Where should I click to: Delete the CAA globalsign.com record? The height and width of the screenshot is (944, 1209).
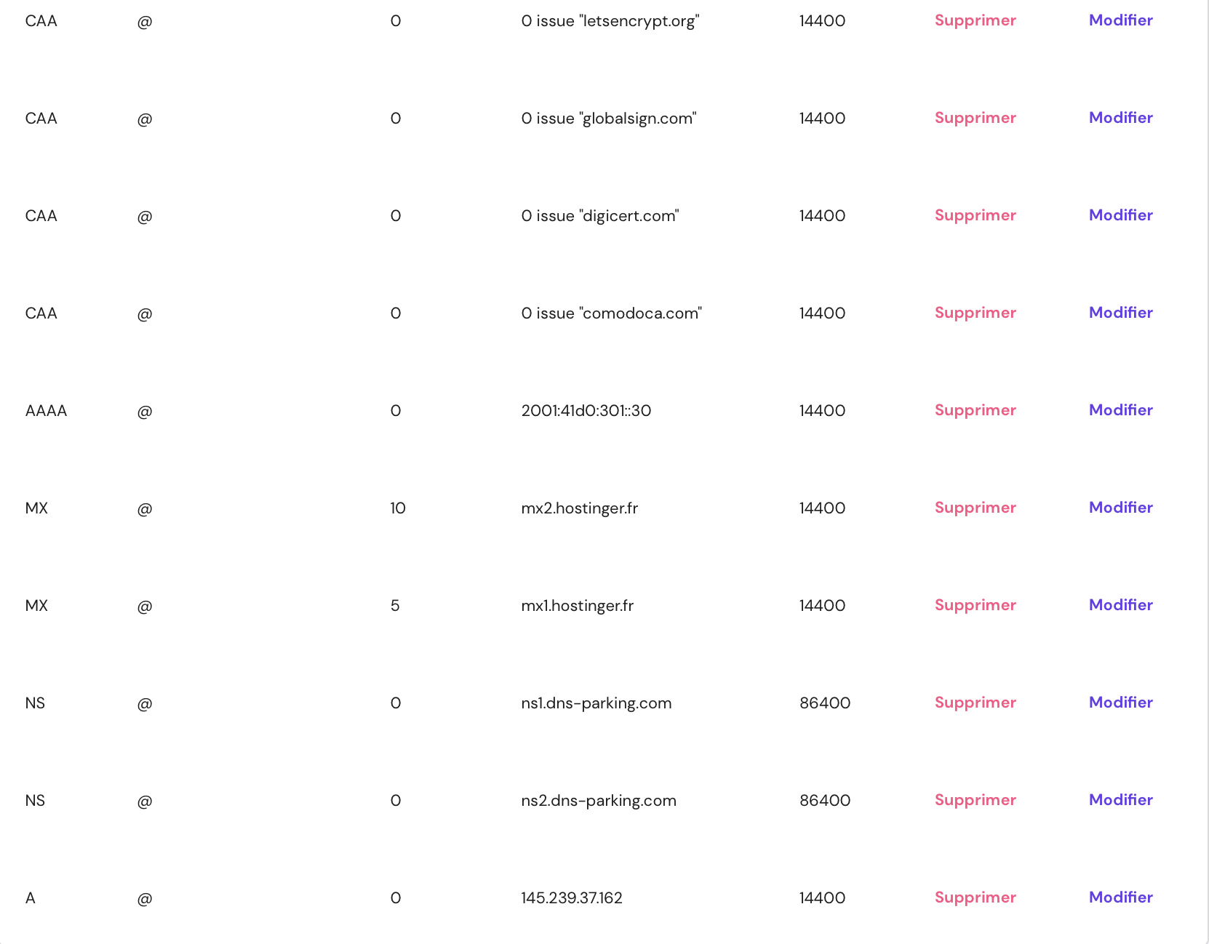975,118
